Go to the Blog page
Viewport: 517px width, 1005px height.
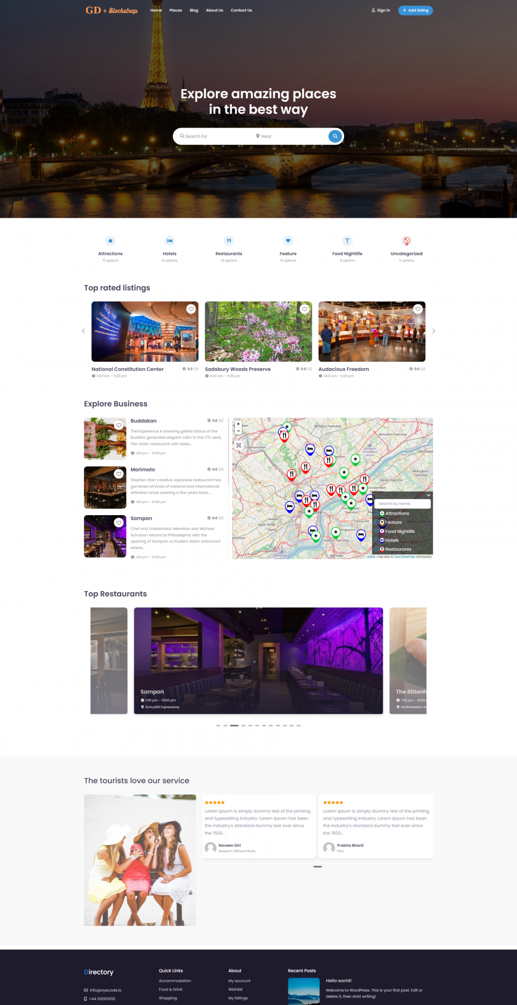194,10
